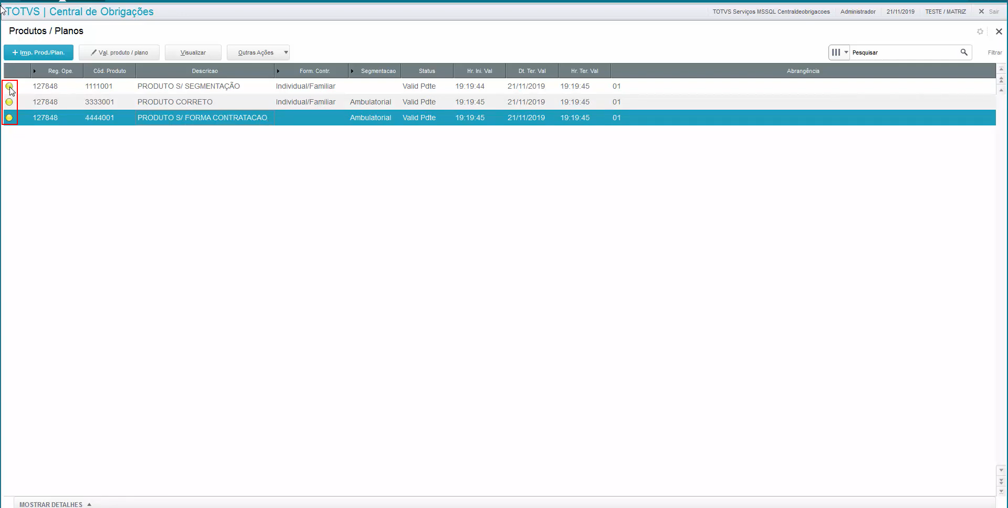The image size is (1008, 508).
Task: Click the Hr. Ter. Val column header
Action: click(x=584, y=71)
